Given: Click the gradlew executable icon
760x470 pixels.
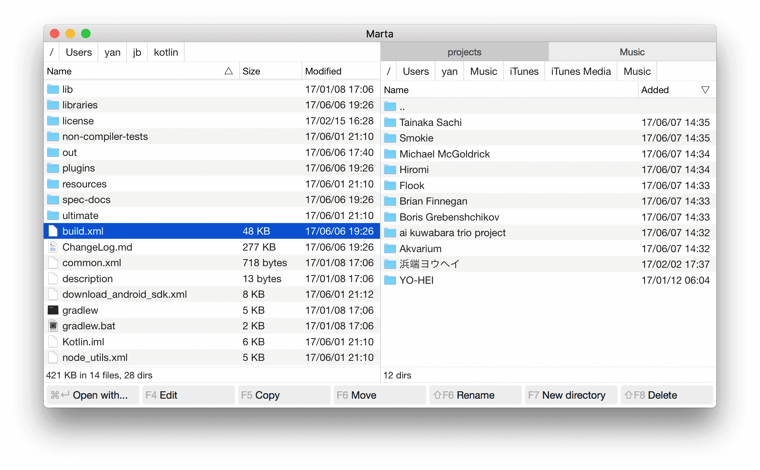Looking at the screenshot, I should pyautogui.click(x=53, y=310).
